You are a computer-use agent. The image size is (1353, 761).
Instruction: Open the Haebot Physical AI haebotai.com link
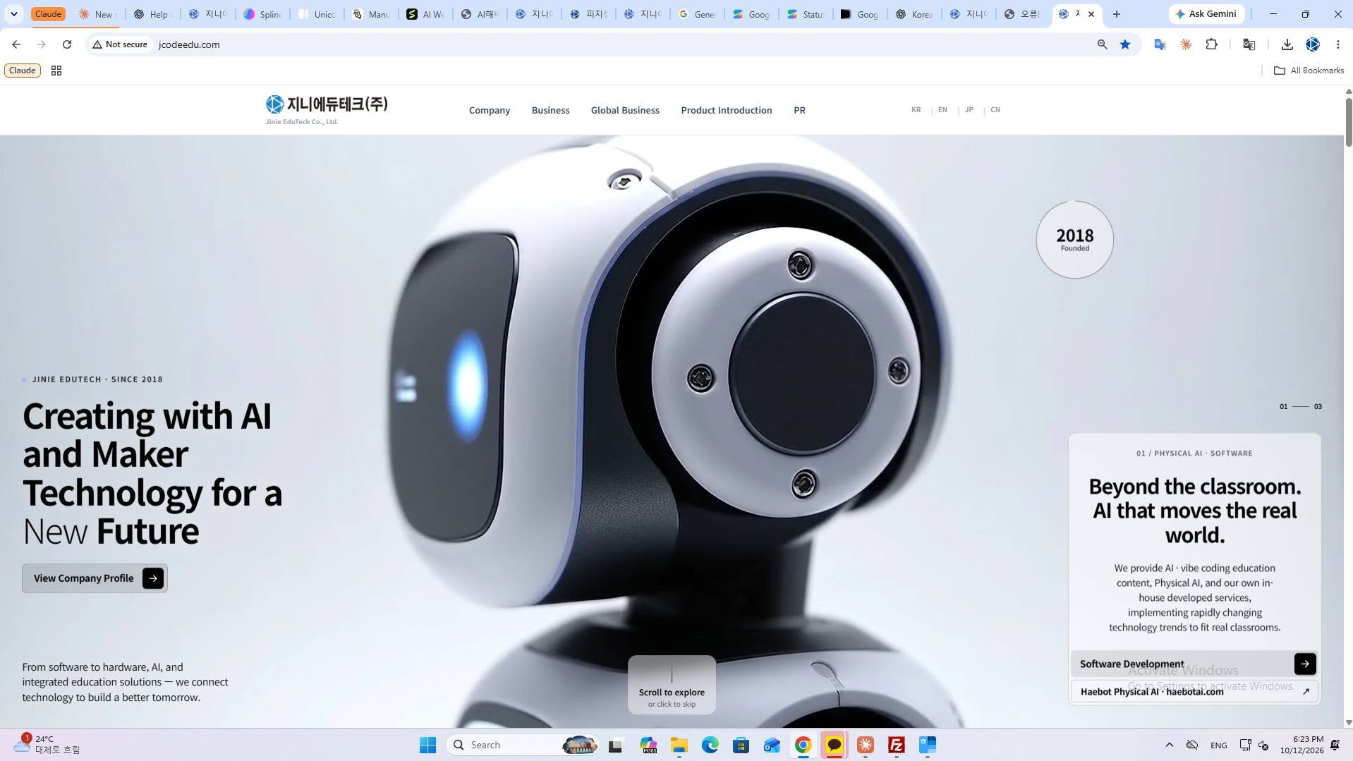pyautogui.click(x=1194, y=691)
